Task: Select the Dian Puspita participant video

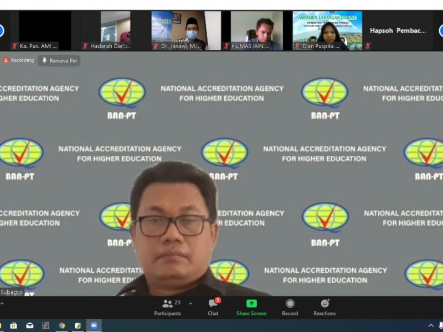Action: [327, 30]
